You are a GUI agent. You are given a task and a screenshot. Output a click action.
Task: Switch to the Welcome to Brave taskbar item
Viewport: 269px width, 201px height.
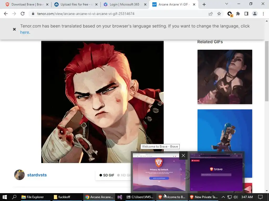click(x=172, y=197)
